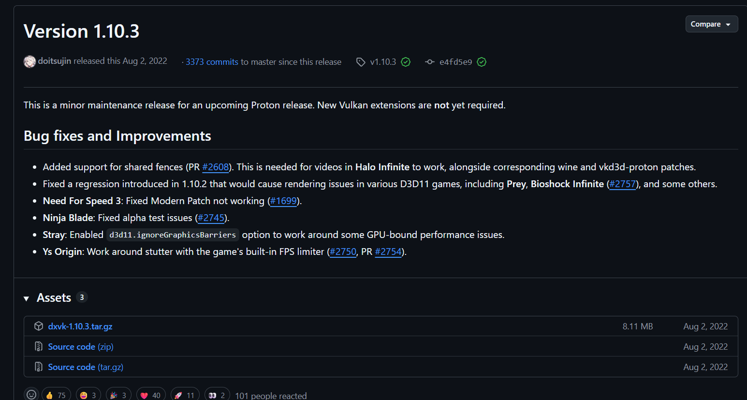Toggle the laugh reaction with 3
The image size is (747, 400).
click(x=88, y=395)
